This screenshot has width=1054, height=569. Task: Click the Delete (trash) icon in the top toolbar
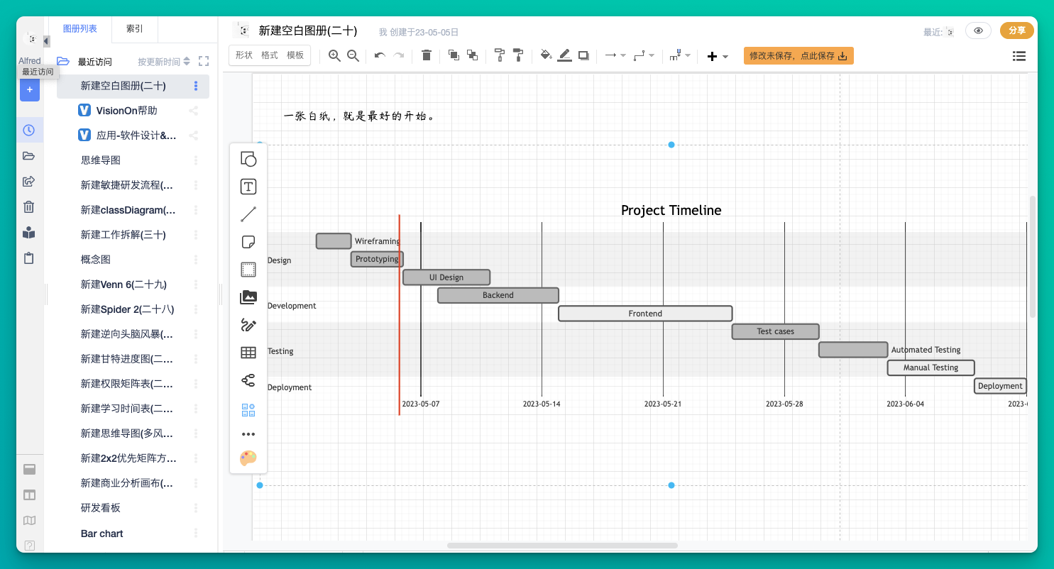pyautogui.click(x=427, y=55)
